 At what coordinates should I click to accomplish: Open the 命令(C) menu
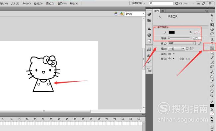(27, 3)
